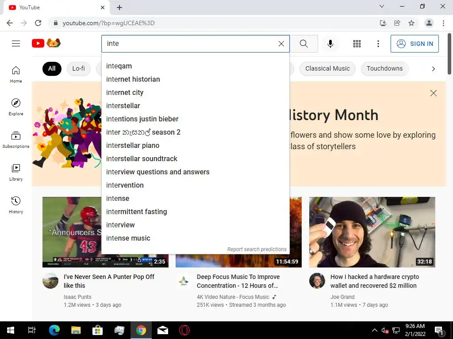Choose suggestion 'internet city'
The width and height of the screenshot is (453, 339).
(195, 93)
